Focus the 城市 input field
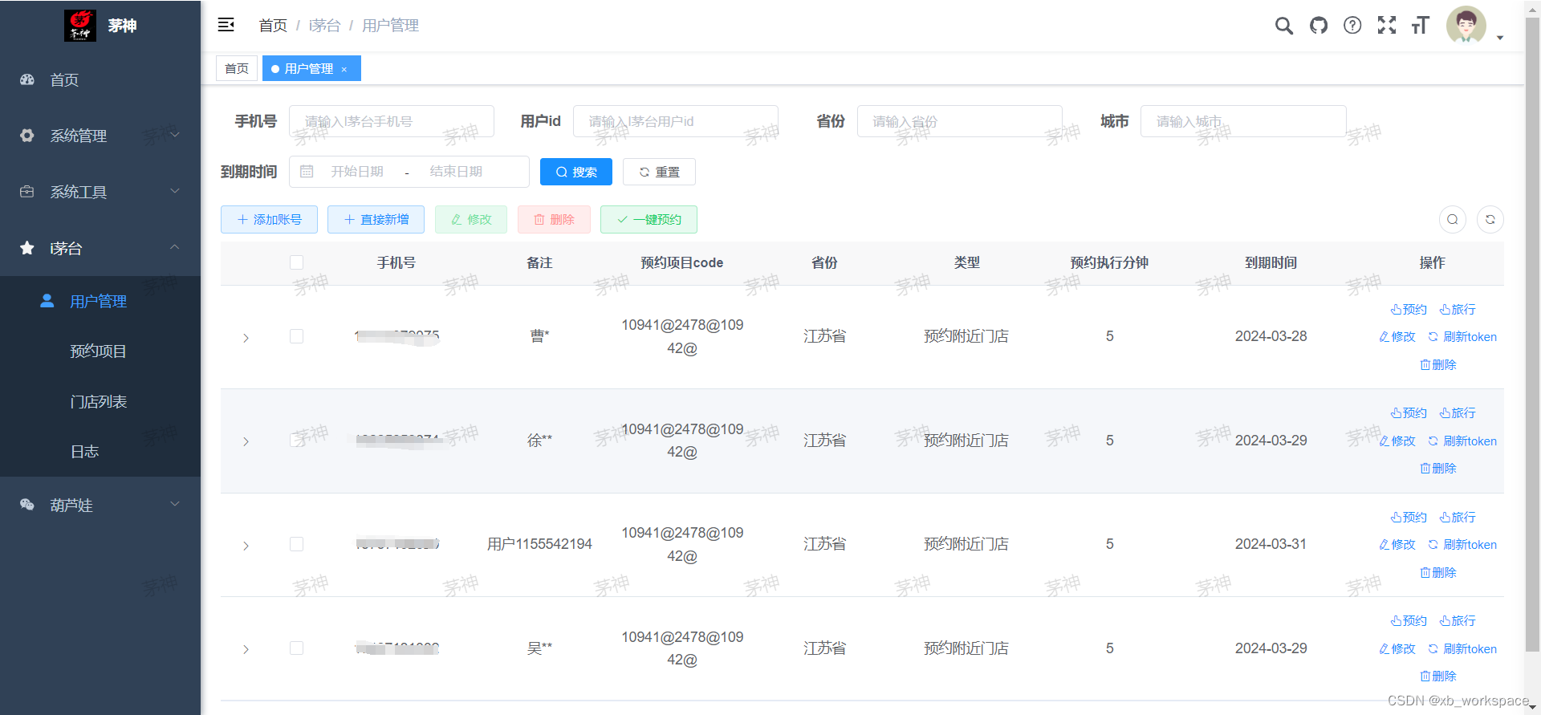1541x715 pixels. 1243,121
